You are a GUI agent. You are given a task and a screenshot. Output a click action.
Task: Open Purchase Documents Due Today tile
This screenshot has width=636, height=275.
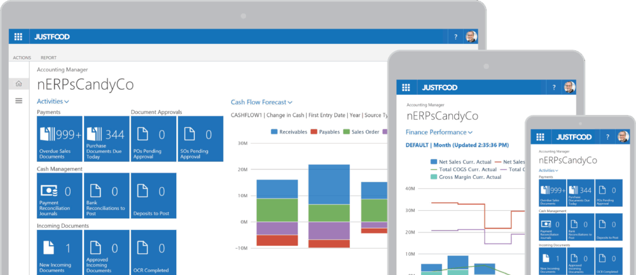(x=106, y=139)
